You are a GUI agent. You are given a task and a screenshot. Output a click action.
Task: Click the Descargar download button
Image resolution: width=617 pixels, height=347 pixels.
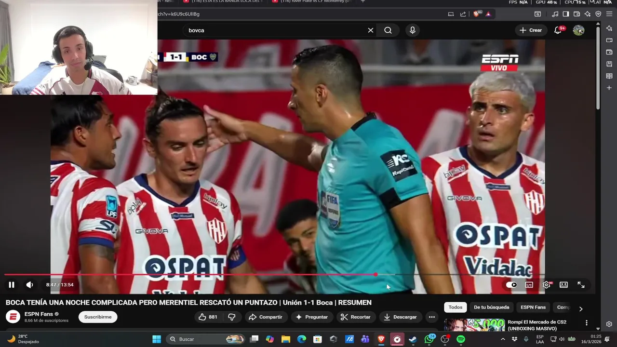click(x=401, y=317)
